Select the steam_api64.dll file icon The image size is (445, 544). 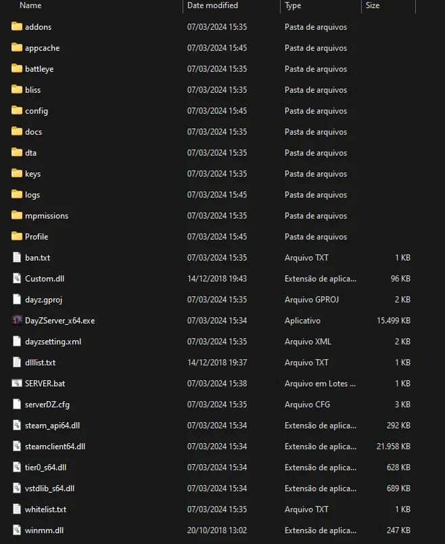(x=17, y=425)
